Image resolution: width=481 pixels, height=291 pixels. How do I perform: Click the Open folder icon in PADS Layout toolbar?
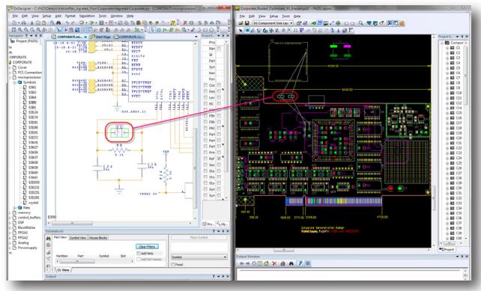click(x=241, y=23)
